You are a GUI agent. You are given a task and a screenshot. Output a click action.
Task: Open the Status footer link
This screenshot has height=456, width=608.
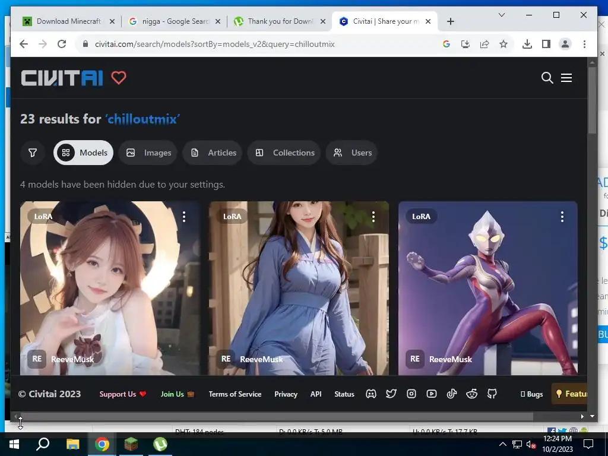click(344, 394)
